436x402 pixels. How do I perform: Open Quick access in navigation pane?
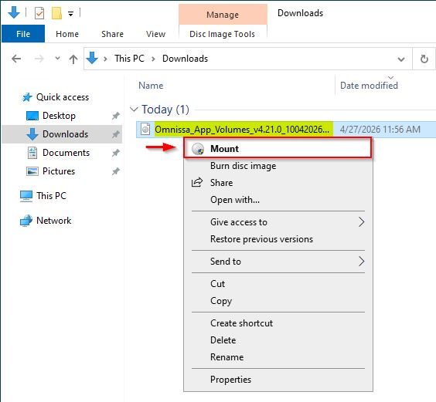tap(63, 97)
